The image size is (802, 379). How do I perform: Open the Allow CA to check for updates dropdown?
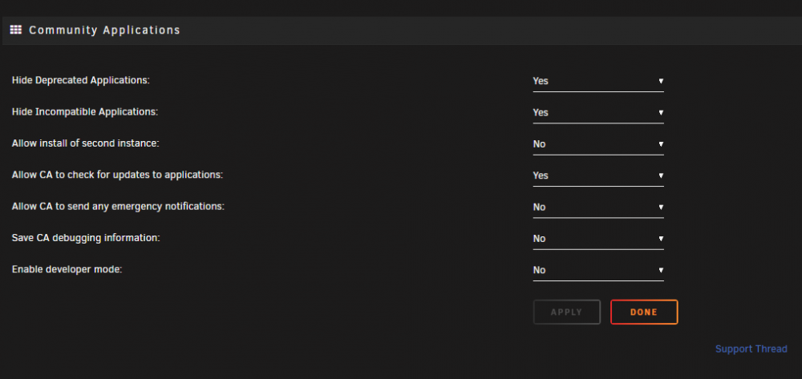[x=598, y=175]
